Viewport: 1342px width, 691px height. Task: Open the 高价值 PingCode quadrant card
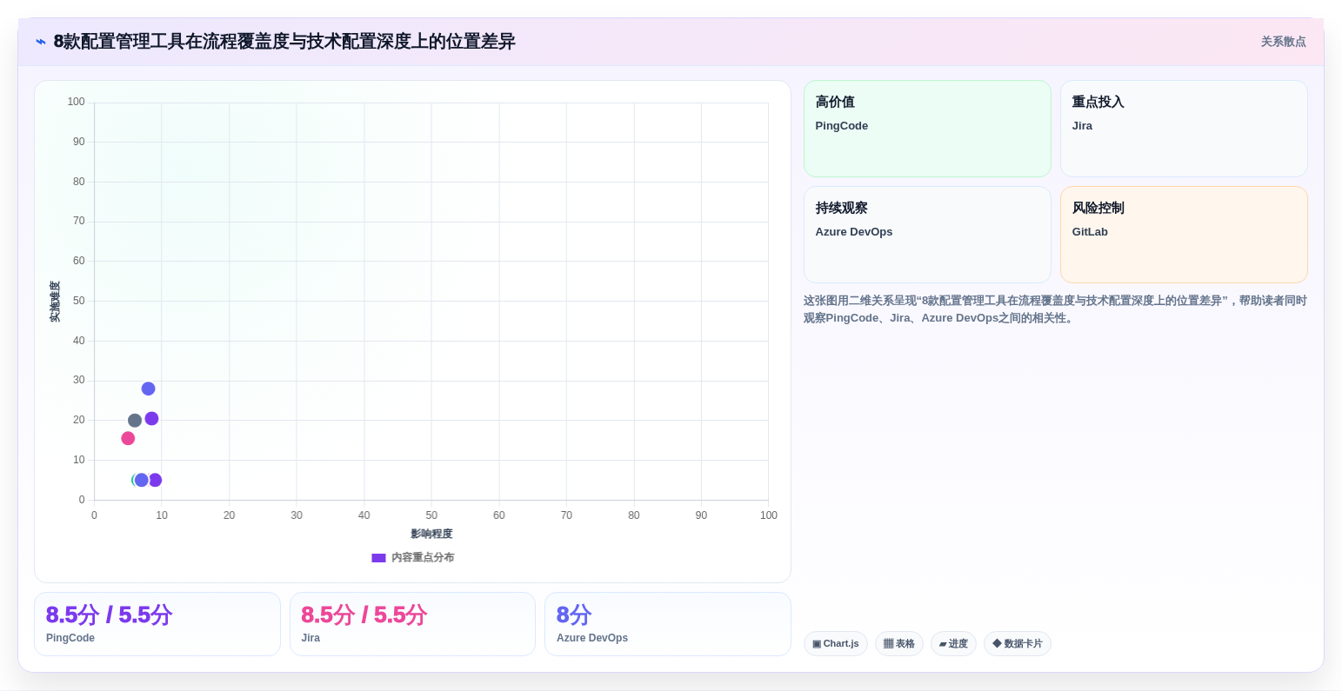click(927, 129)
